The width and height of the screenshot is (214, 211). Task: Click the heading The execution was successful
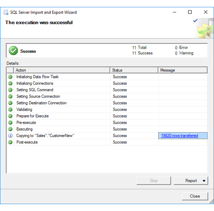click(39, 22)
